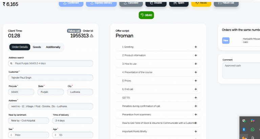Screen dimensions: 260x139
Task: Click the Sex field stepper arrows
Action: pos(11,135)
